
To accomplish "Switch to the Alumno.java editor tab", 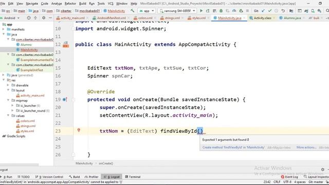I will (x=292, y=18).
